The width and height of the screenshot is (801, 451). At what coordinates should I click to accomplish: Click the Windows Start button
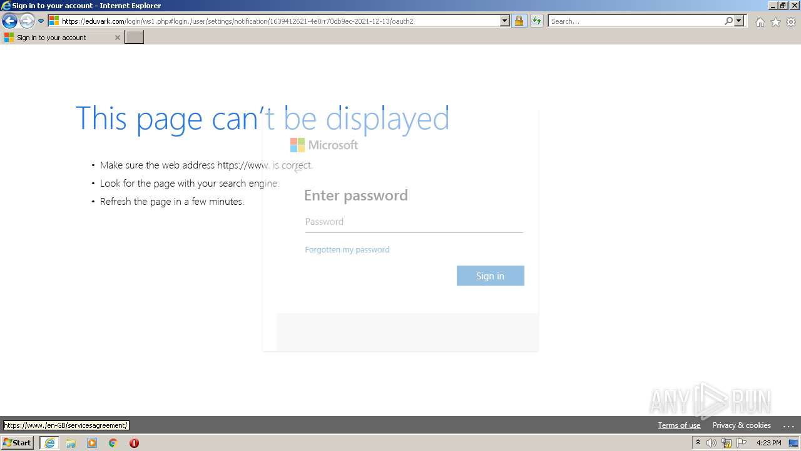pos(17,442)
